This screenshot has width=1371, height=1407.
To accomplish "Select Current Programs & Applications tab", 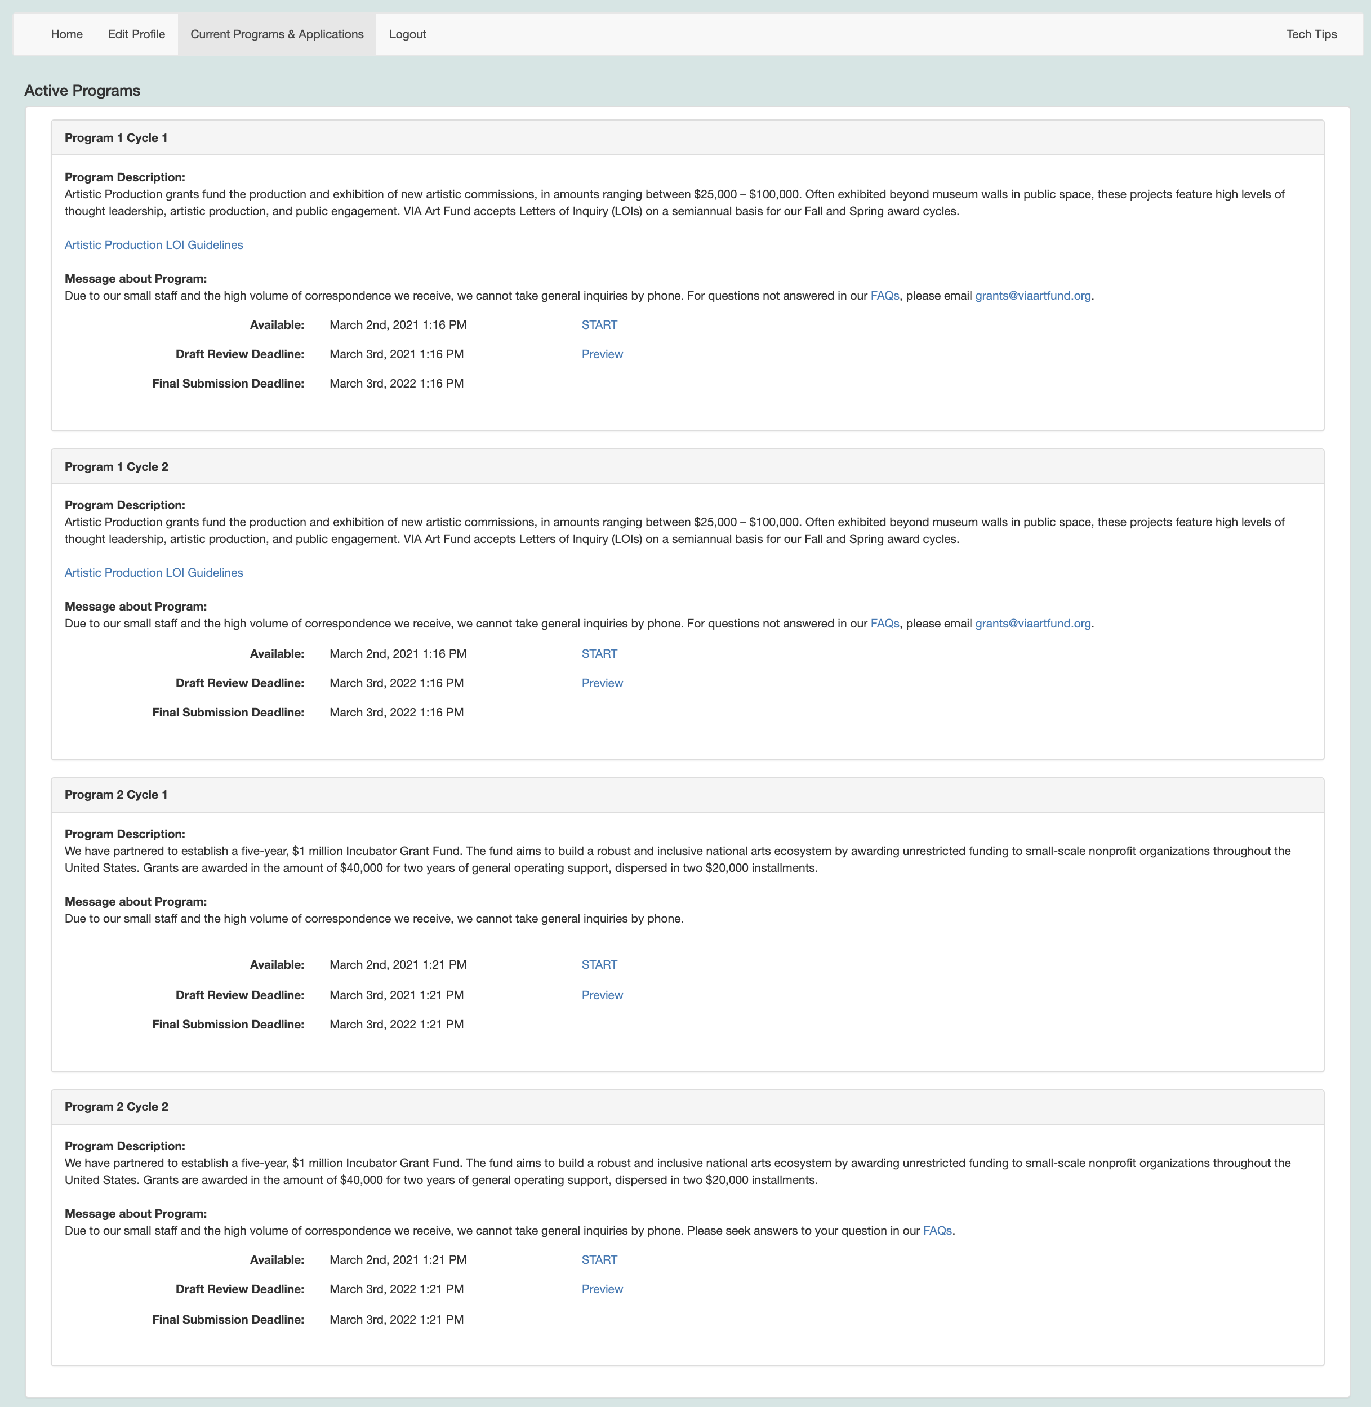I will (x=277, y=34).
